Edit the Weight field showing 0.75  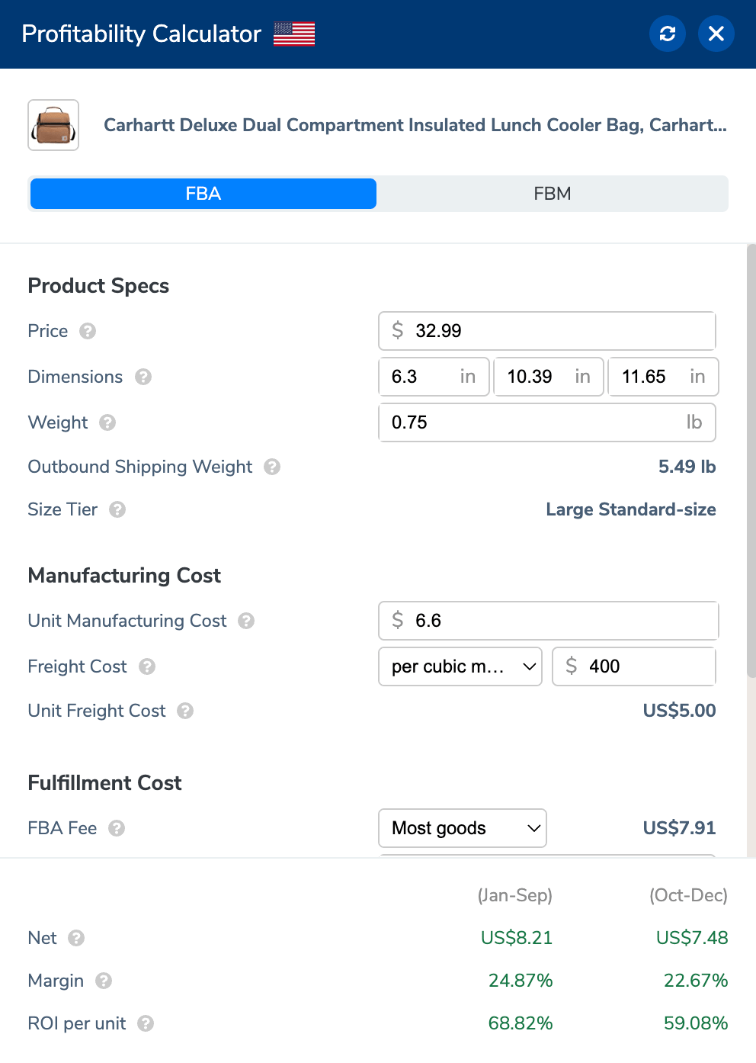[547, 422]
